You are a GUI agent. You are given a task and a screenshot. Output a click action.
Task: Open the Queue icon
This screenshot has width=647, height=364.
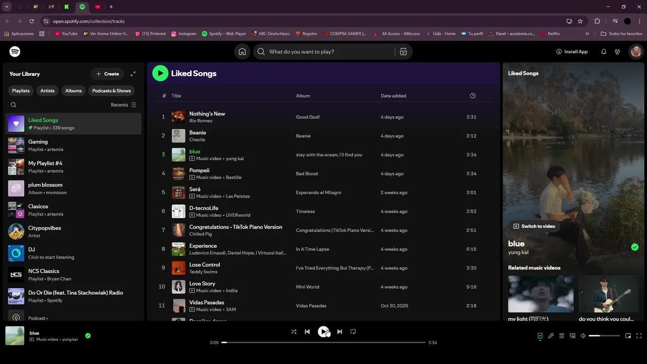pyautogui.click(x=562, y=336)
